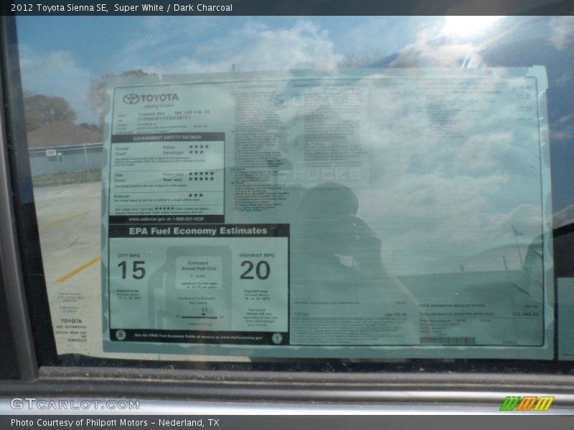Screen dimensions: 574x430
Task: Click the "EPA Fuel Economy Estimates" heading
Action: pos(198,231)
